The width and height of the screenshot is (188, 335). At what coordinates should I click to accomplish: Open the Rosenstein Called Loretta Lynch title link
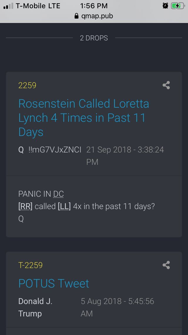tap(84, 118)
